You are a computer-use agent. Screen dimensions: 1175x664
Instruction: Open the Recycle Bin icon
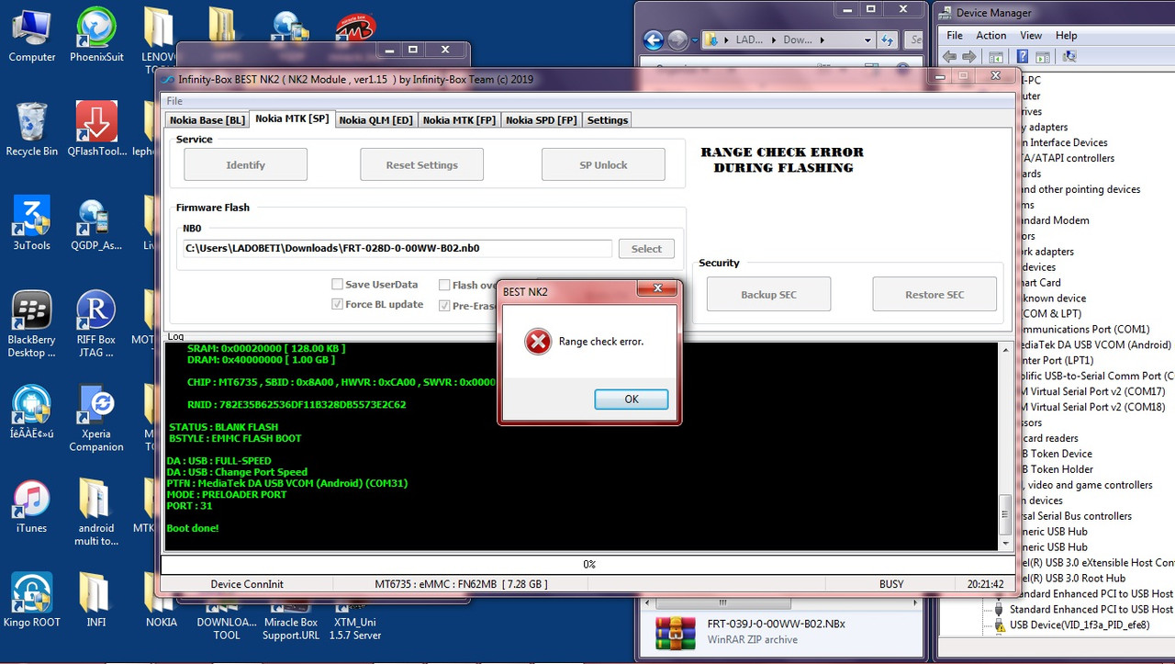(x=31, y=129)
